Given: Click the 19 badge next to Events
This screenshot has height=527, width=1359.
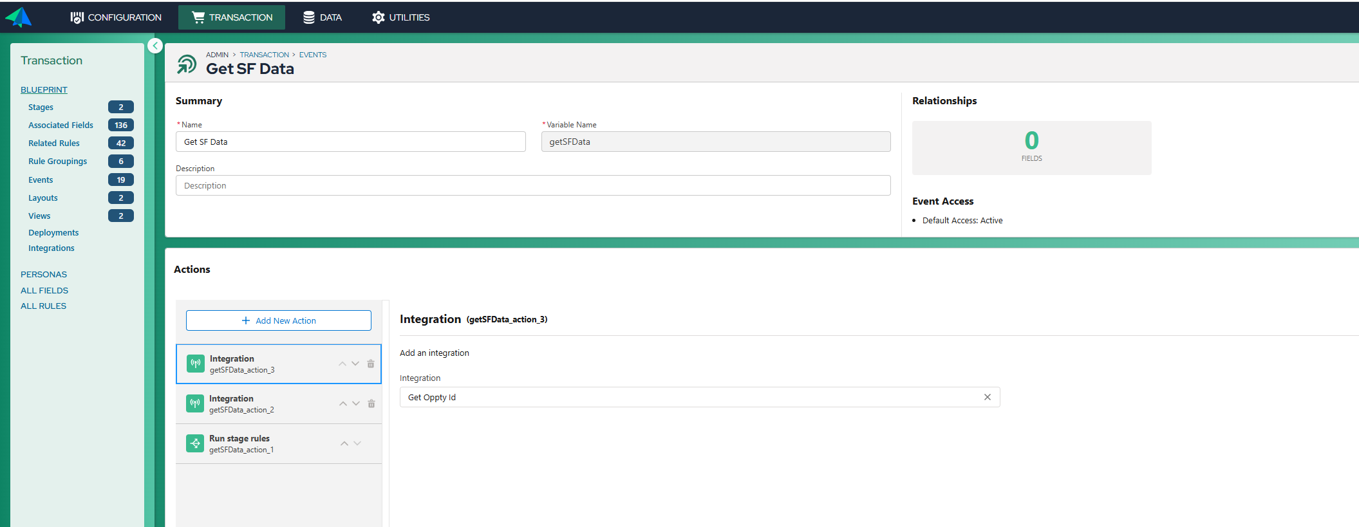Looking at the screenshot, I should coord(121,180).
